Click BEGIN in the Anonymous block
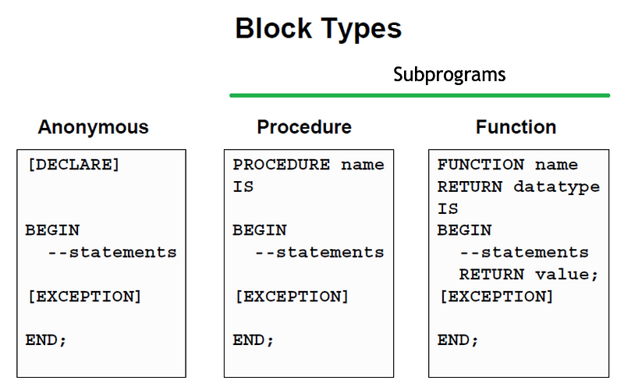Screen dimensions: 624x391 (x=52, y=230)
